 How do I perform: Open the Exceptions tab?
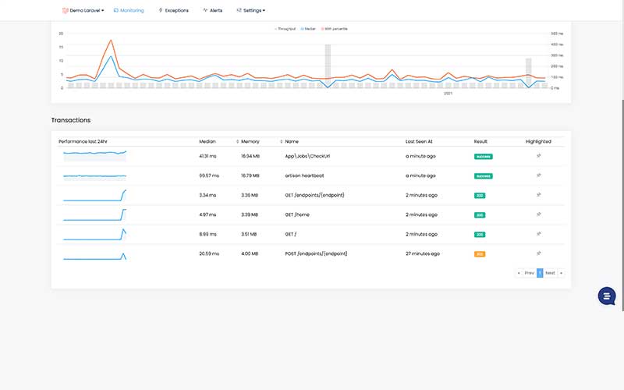point(173,10)
